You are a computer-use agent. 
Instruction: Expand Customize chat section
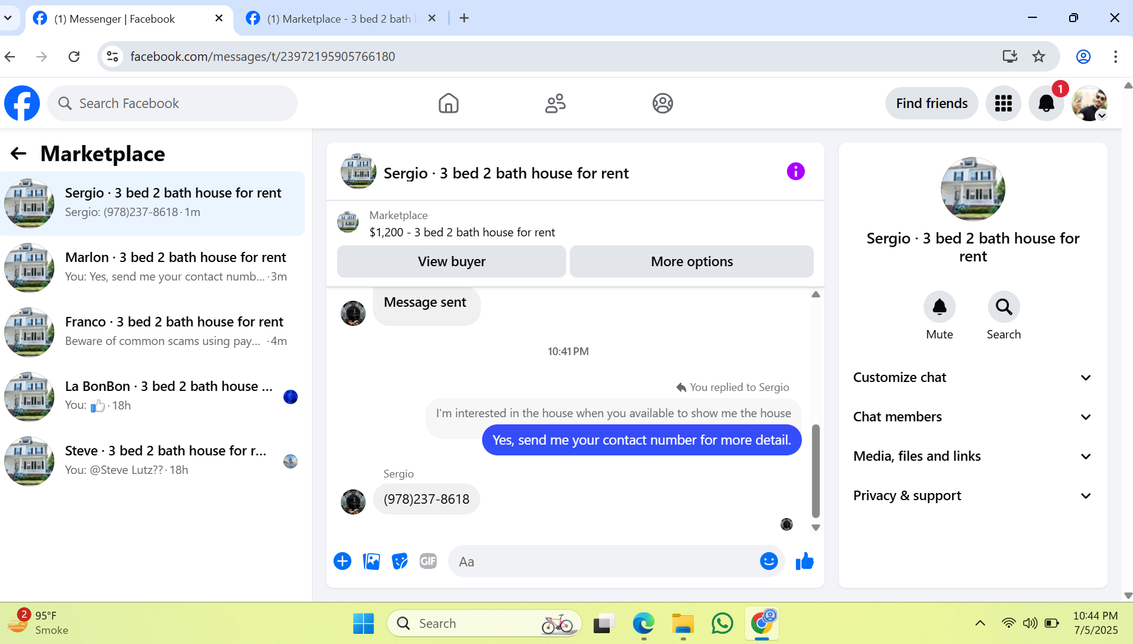pos(973,377)
